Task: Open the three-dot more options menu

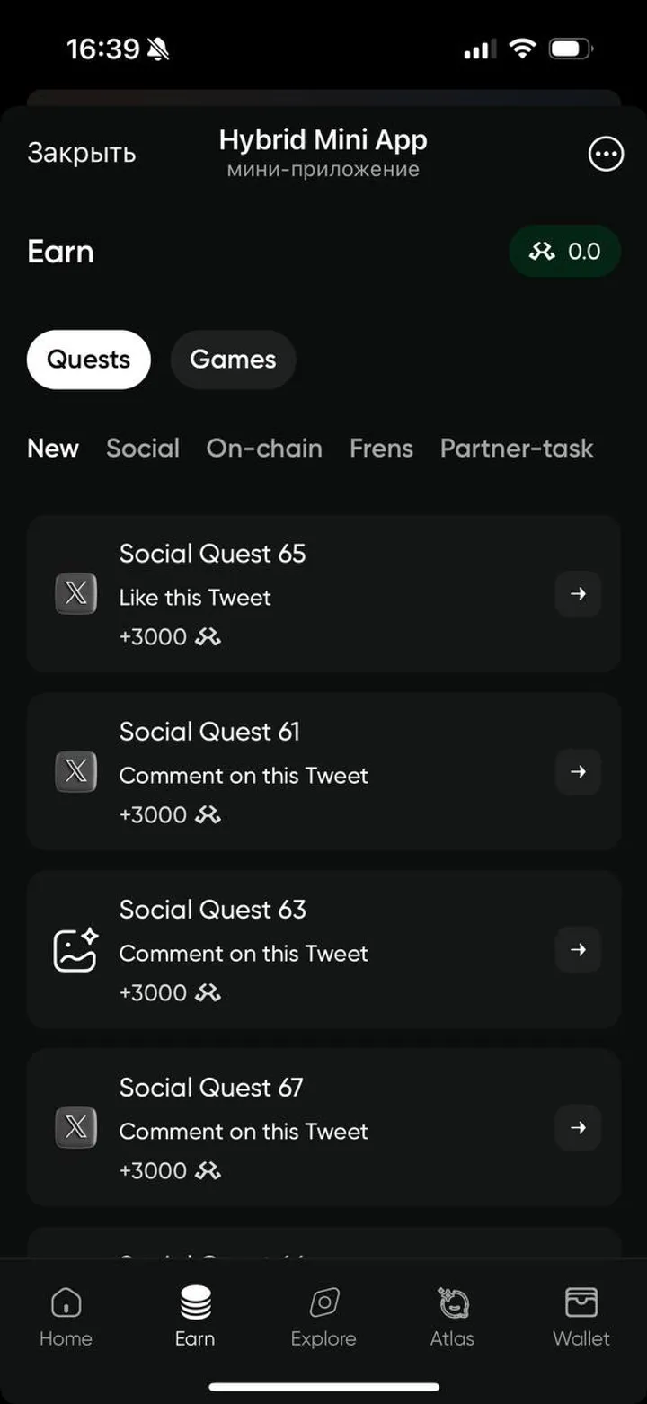Action: [x=606, y=155]
